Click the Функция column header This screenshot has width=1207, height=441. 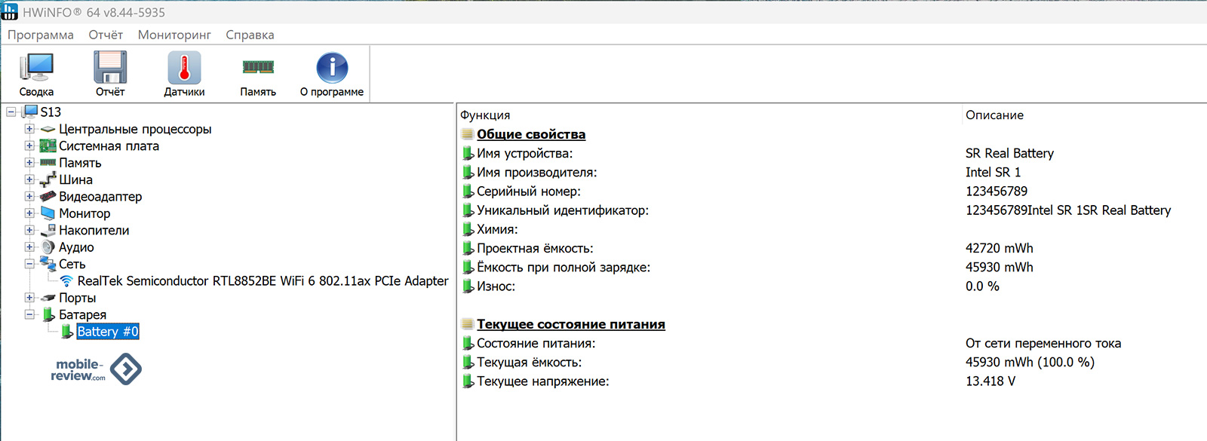(x=485, y=115)
